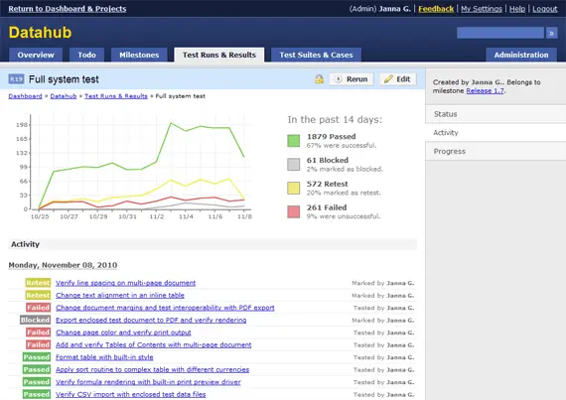Viewport: 566px width, 400px height.
Task: Open the Help link
Action: tap(517, 9)
